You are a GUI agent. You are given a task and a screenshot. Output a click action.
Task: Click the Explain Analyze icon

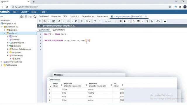[x=138, y=21]
